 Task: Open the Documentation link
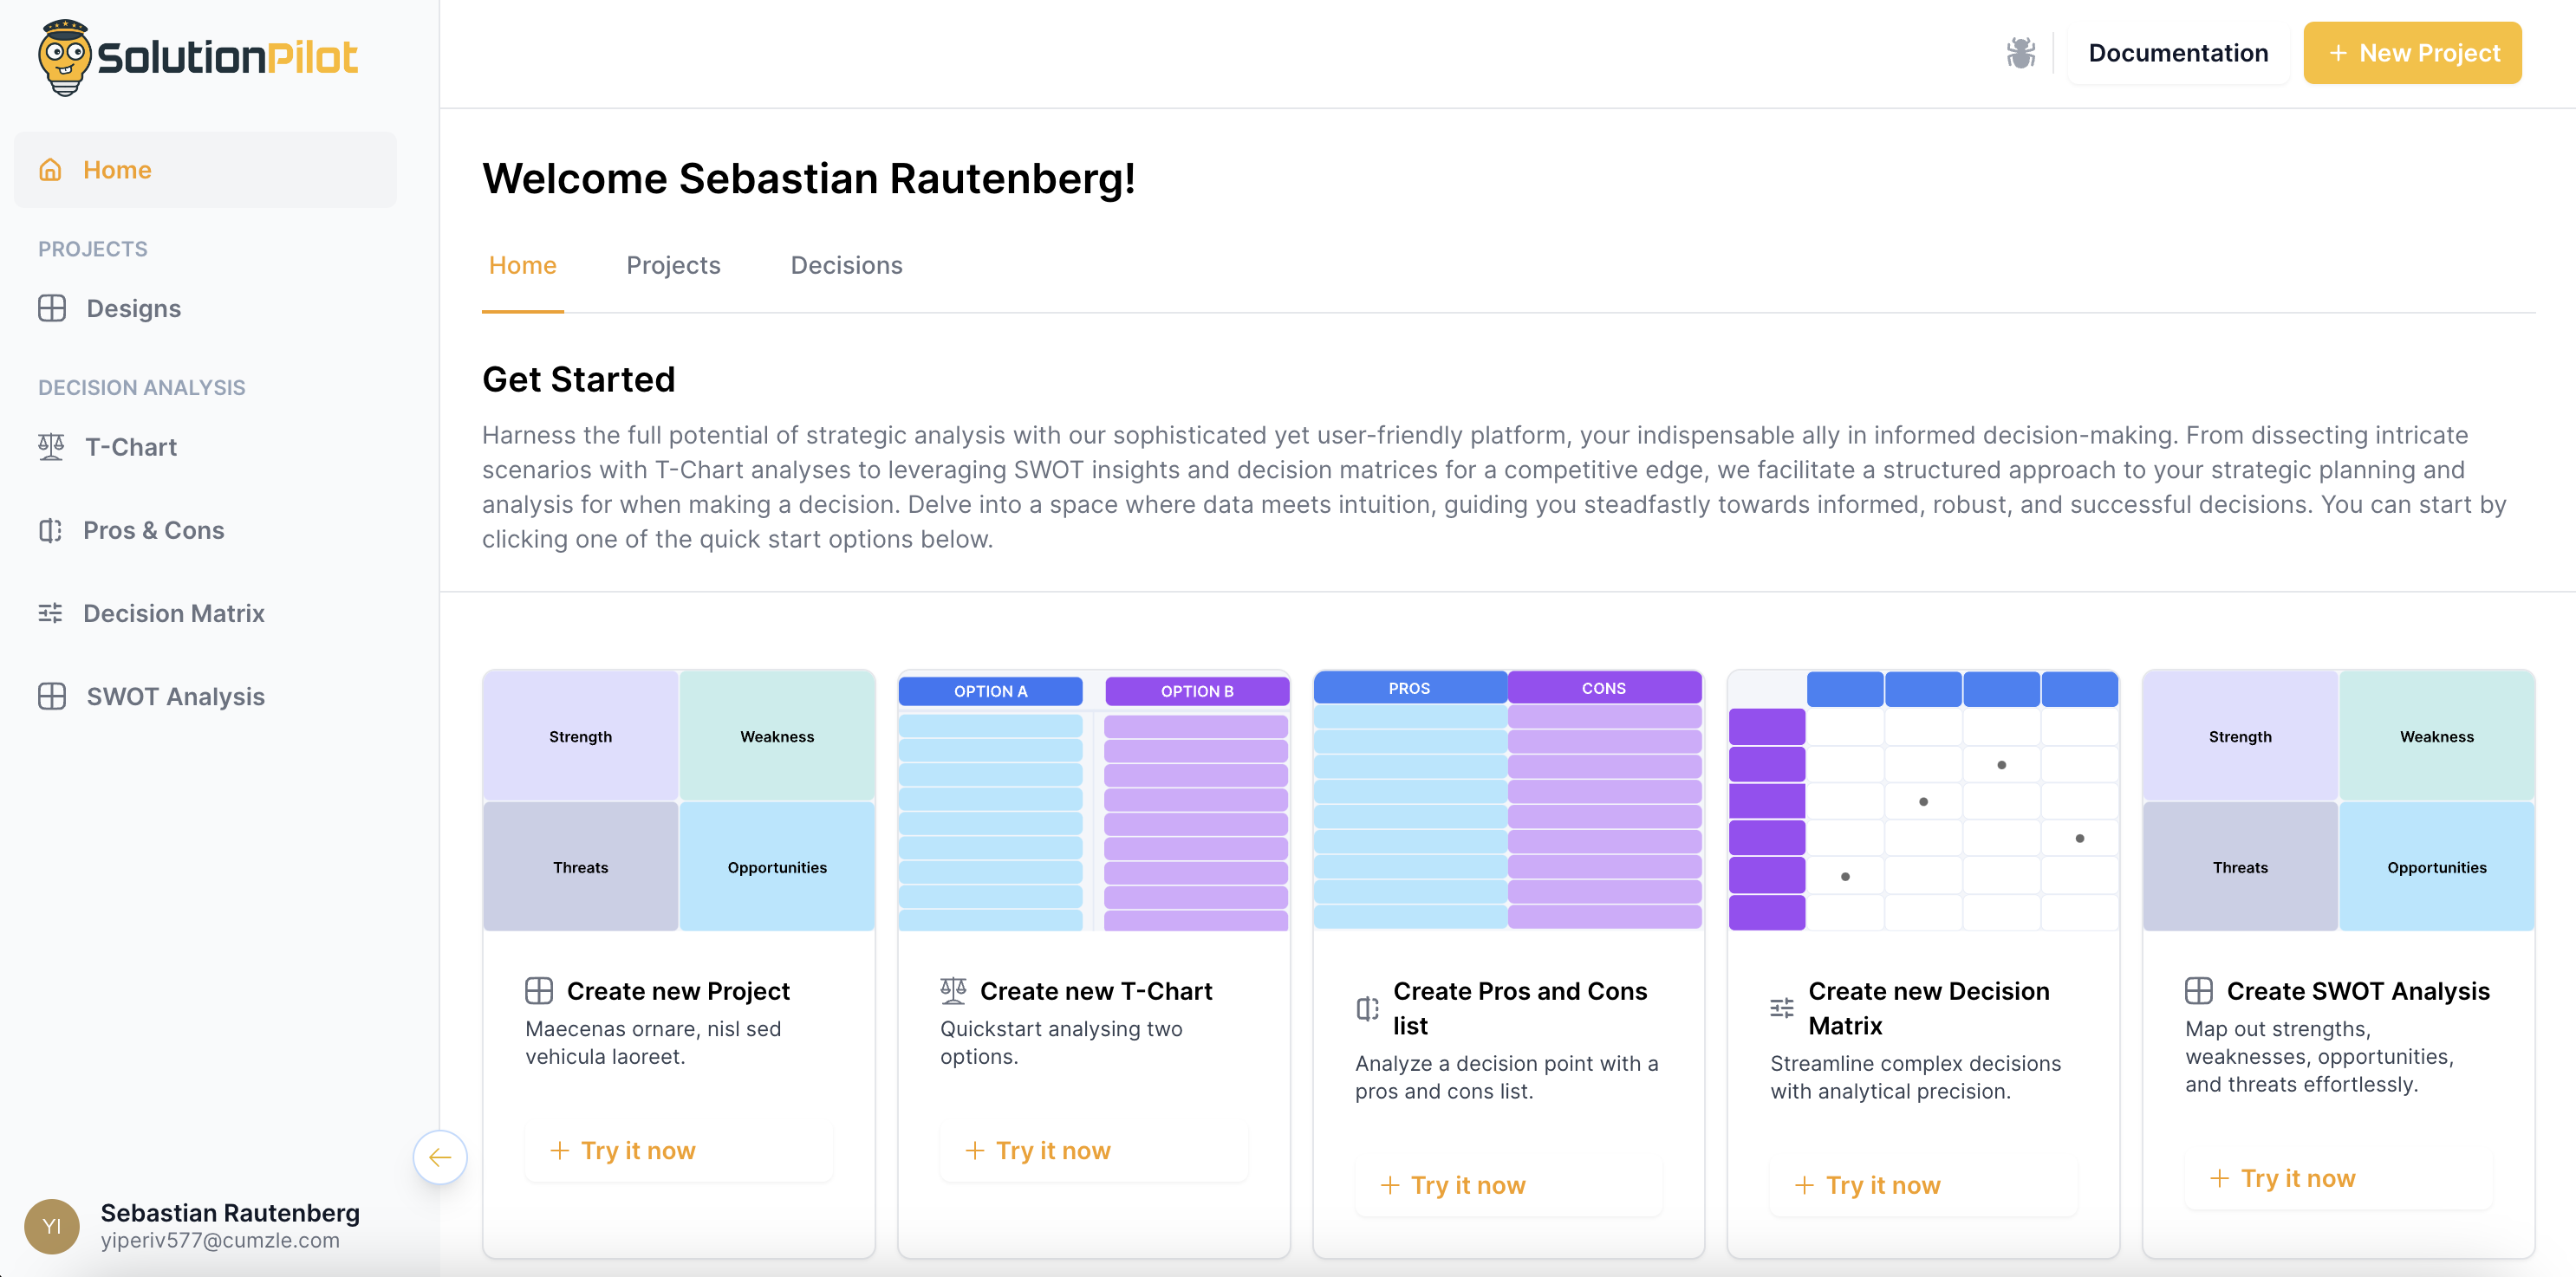click(x=2178, y=53)
